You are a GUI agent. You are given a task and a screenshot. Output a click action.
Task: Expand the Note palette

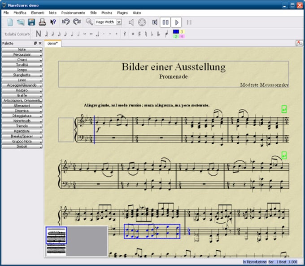[22, 49]
